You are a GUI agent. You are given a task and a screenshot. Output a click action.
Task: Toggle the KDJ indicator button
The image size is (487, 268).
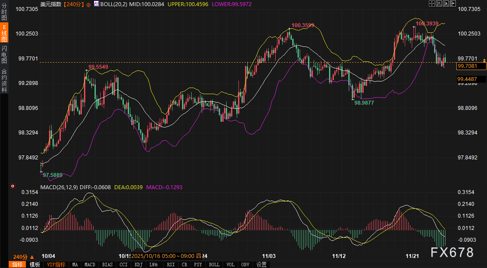pos(139,264)
